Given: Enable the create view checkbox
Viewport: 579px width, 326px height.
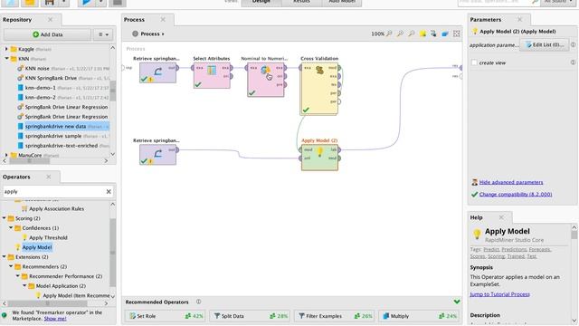Looking at the screenshot, I should tap(474, 62).
